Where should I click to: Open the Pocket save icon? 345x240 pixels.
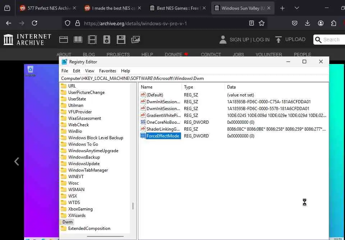pyautogui.click(x=295, y=23)
